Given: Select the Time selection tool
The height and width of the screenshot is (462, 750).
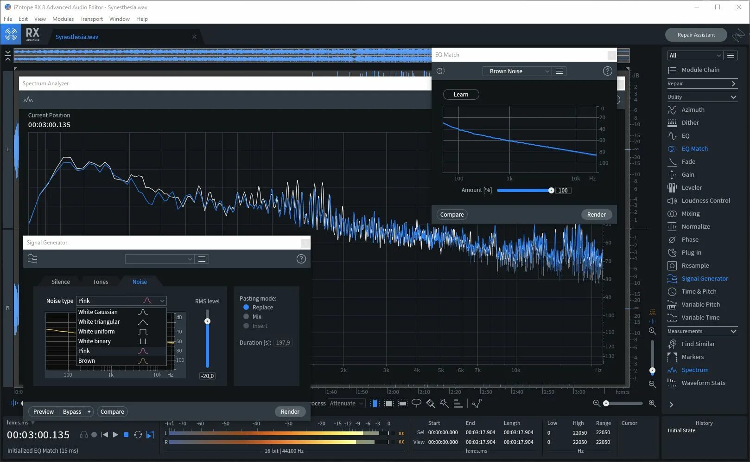Looking at the screenshot, I should tap(375, 404).
